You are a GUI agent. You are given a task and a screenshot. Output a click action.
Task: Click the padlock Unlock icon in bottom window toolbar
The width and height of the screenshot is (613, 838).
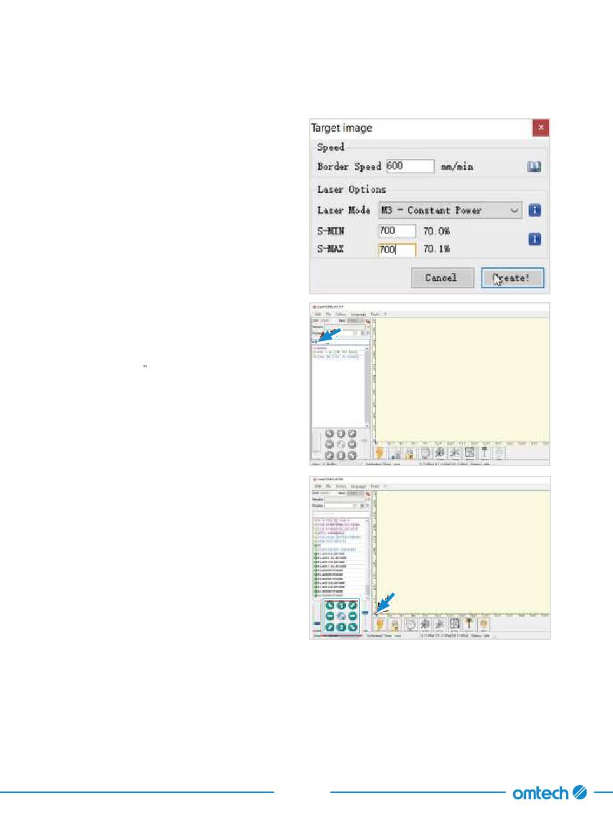(394, 625)
